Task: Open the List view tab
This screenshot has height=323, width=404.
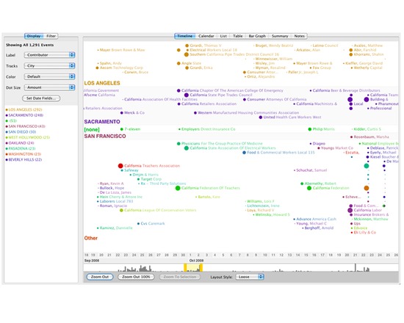Action: pos(223,36)
